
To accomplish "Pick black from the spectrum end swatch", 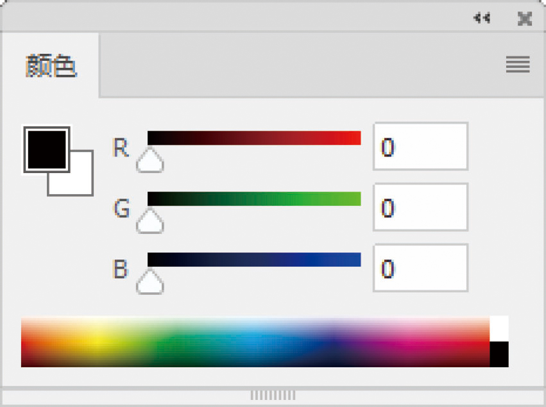I will pos(499,354).
